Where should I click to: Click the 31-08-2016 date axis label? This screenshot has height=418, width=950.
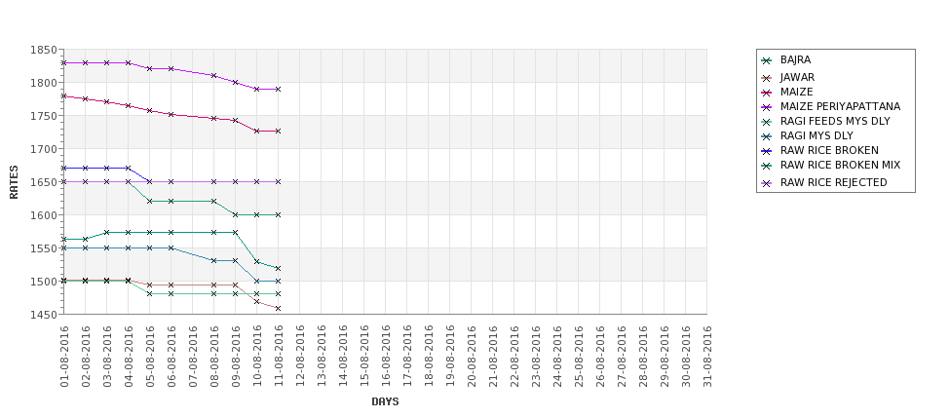707,357
